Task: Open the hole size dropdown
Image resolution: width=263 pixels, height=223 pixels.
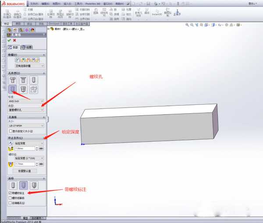Action: pyautogui.click(x=26, y=126)
